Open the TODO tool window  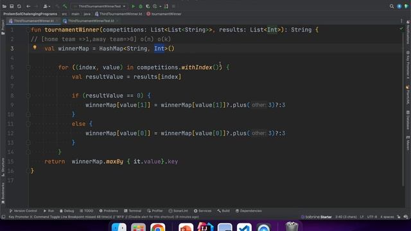(x=87, y=211)
